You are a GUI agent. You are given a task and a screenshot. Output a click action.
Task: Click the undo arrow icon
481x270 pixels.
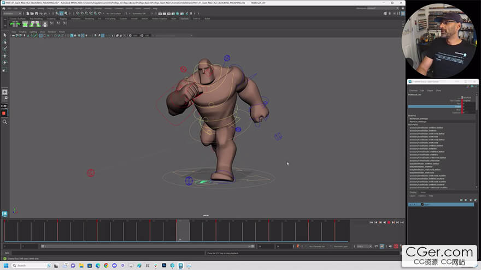tap(41, 14)
